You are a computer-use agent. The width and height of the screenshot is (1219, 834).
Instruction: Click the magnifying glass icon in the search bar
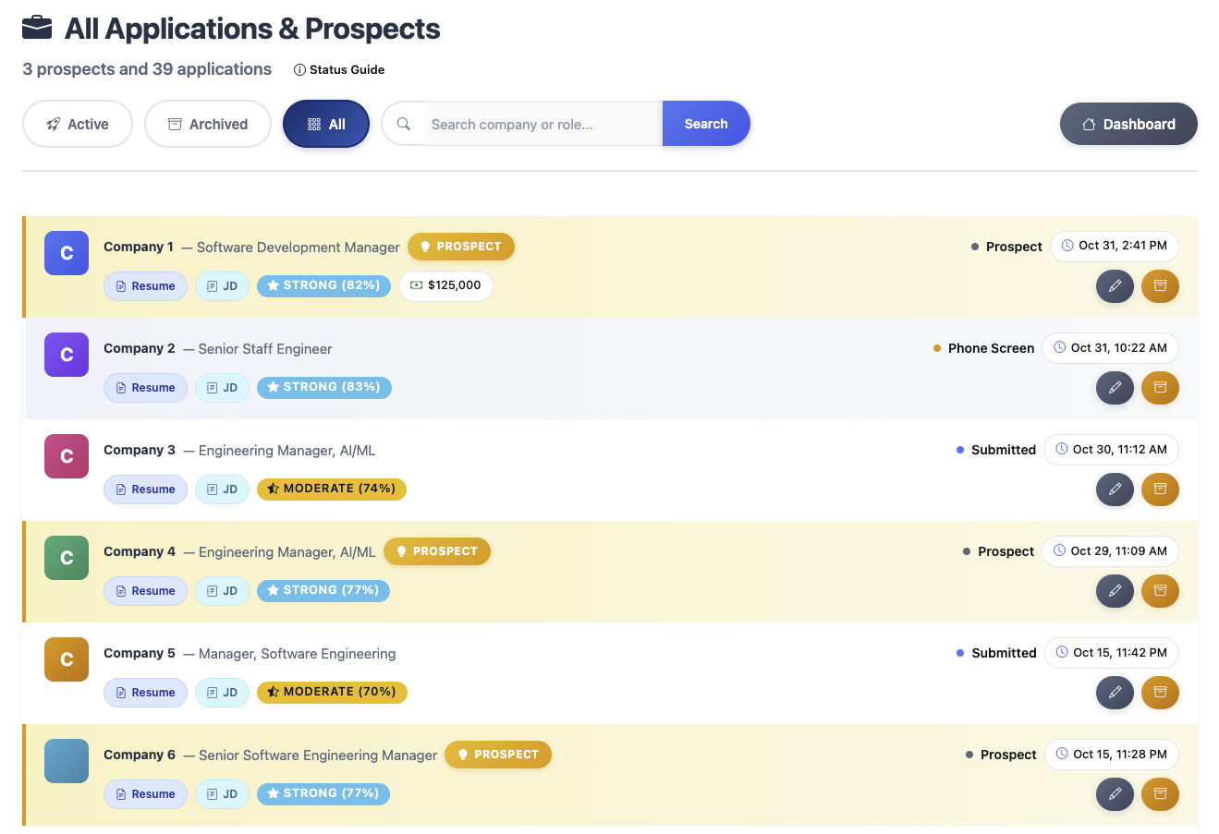pyautogui.click(x=404, y=123)
